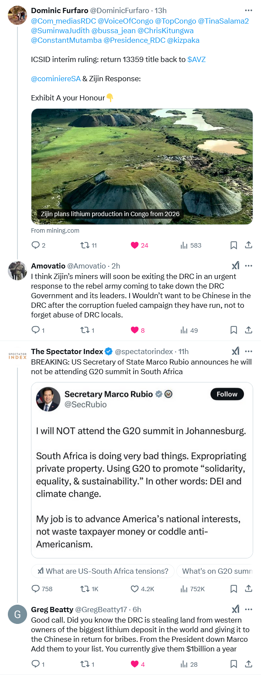Screen dimensions: 261x675
Task: Follow Secretary Marco Rubio in embedded tweet
Action: 227,394
